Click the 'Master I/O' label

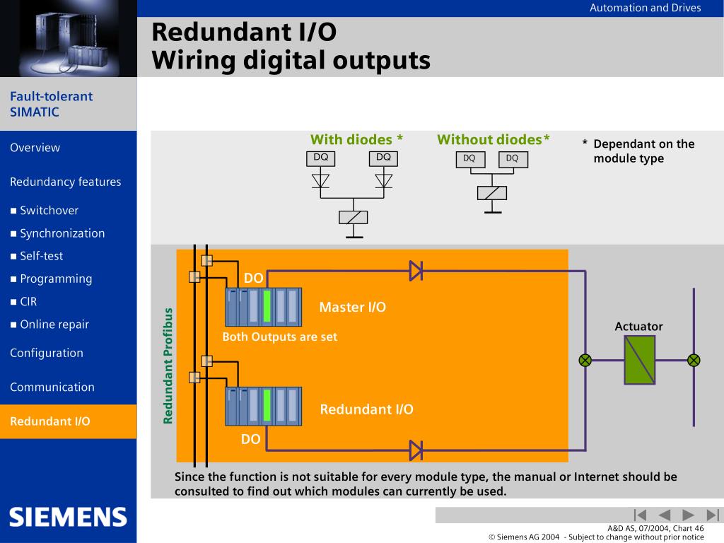coord(353,307)
